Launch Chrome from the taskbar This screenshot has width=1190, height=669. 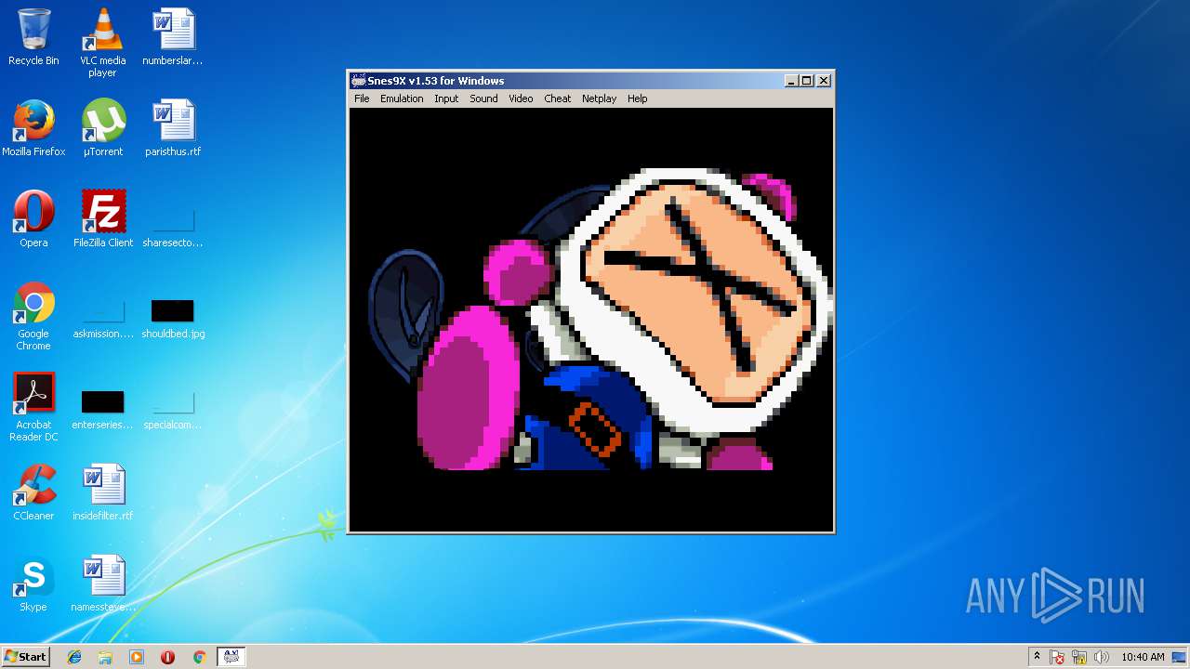(199, 657)
